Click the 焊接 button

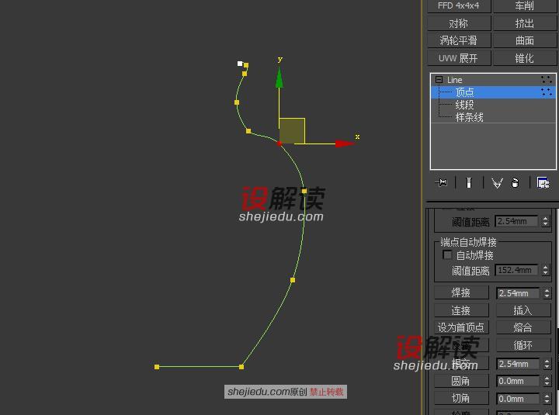click(461, 292)
